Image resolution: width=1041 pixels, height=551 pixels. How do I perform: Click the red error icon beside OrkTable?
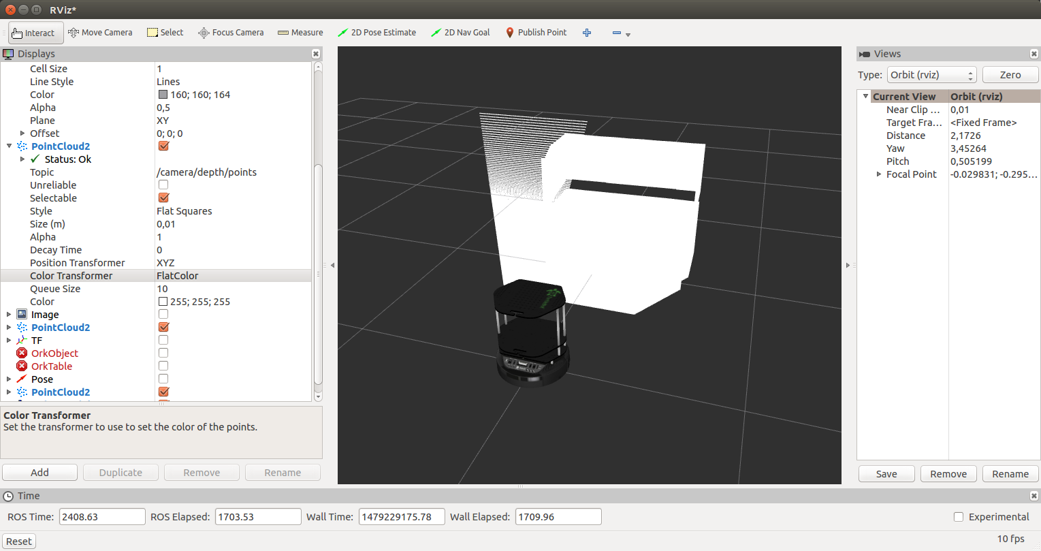pos(22,366)
